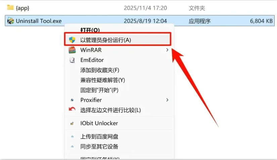Click the sync to other devices icon
The image size is (277, 160).
pos(72,146)
